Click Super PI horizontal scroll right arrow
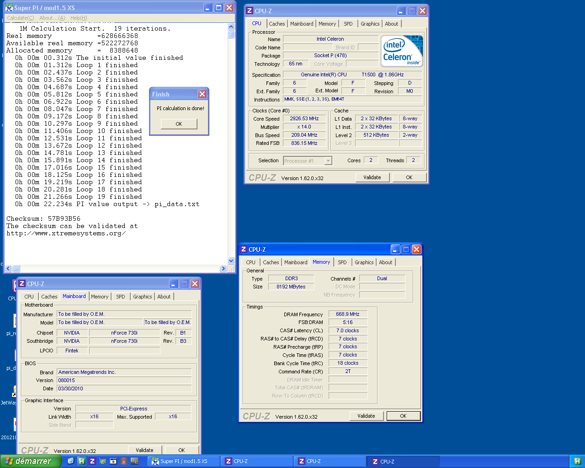Image resolution: width=585 pixels, height=468 pixels. 223,269
